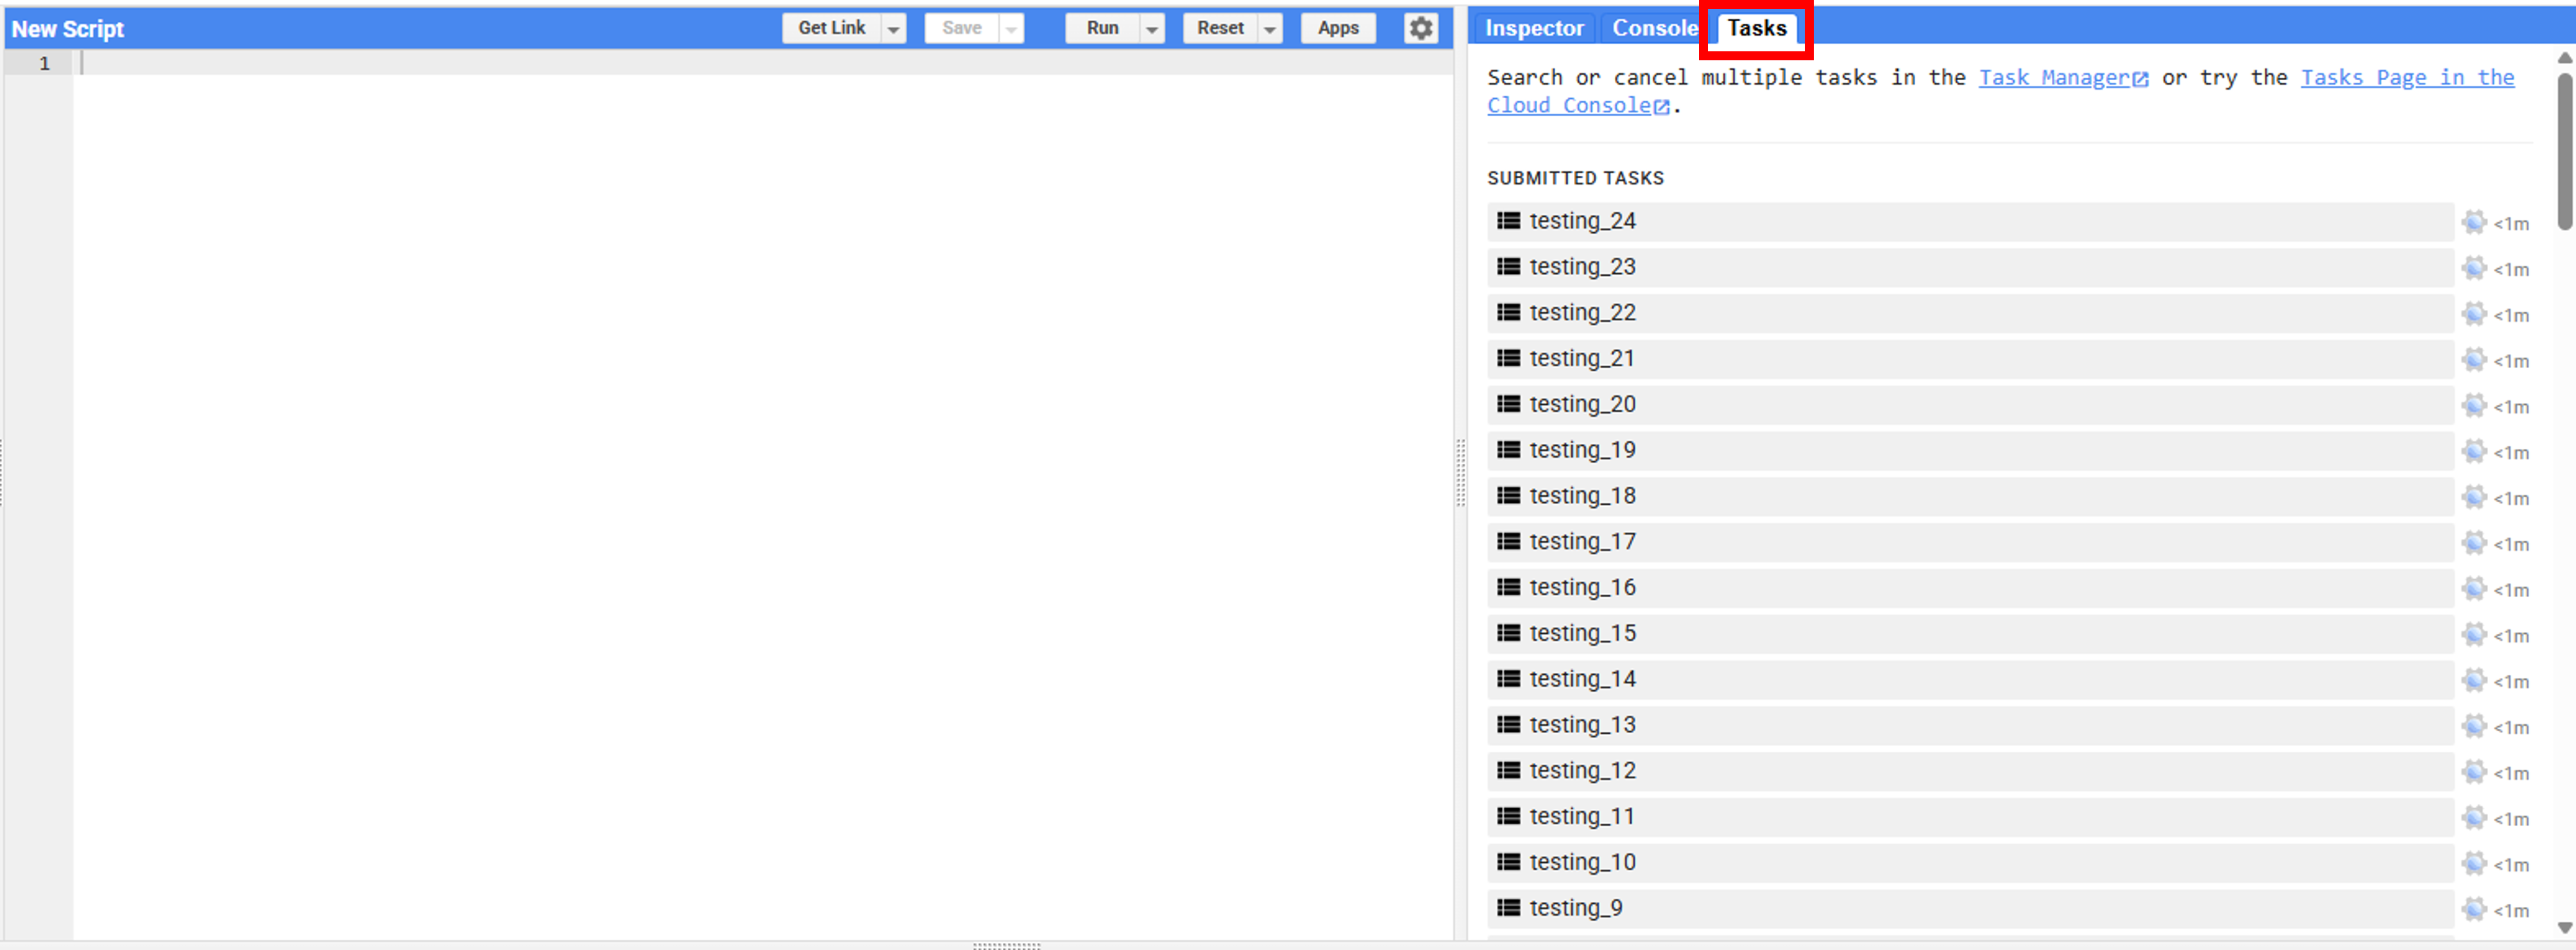Screen dimensions: 2576x950
Task: Click the <1m duration for testing_9
Action: coord(2511,911)
